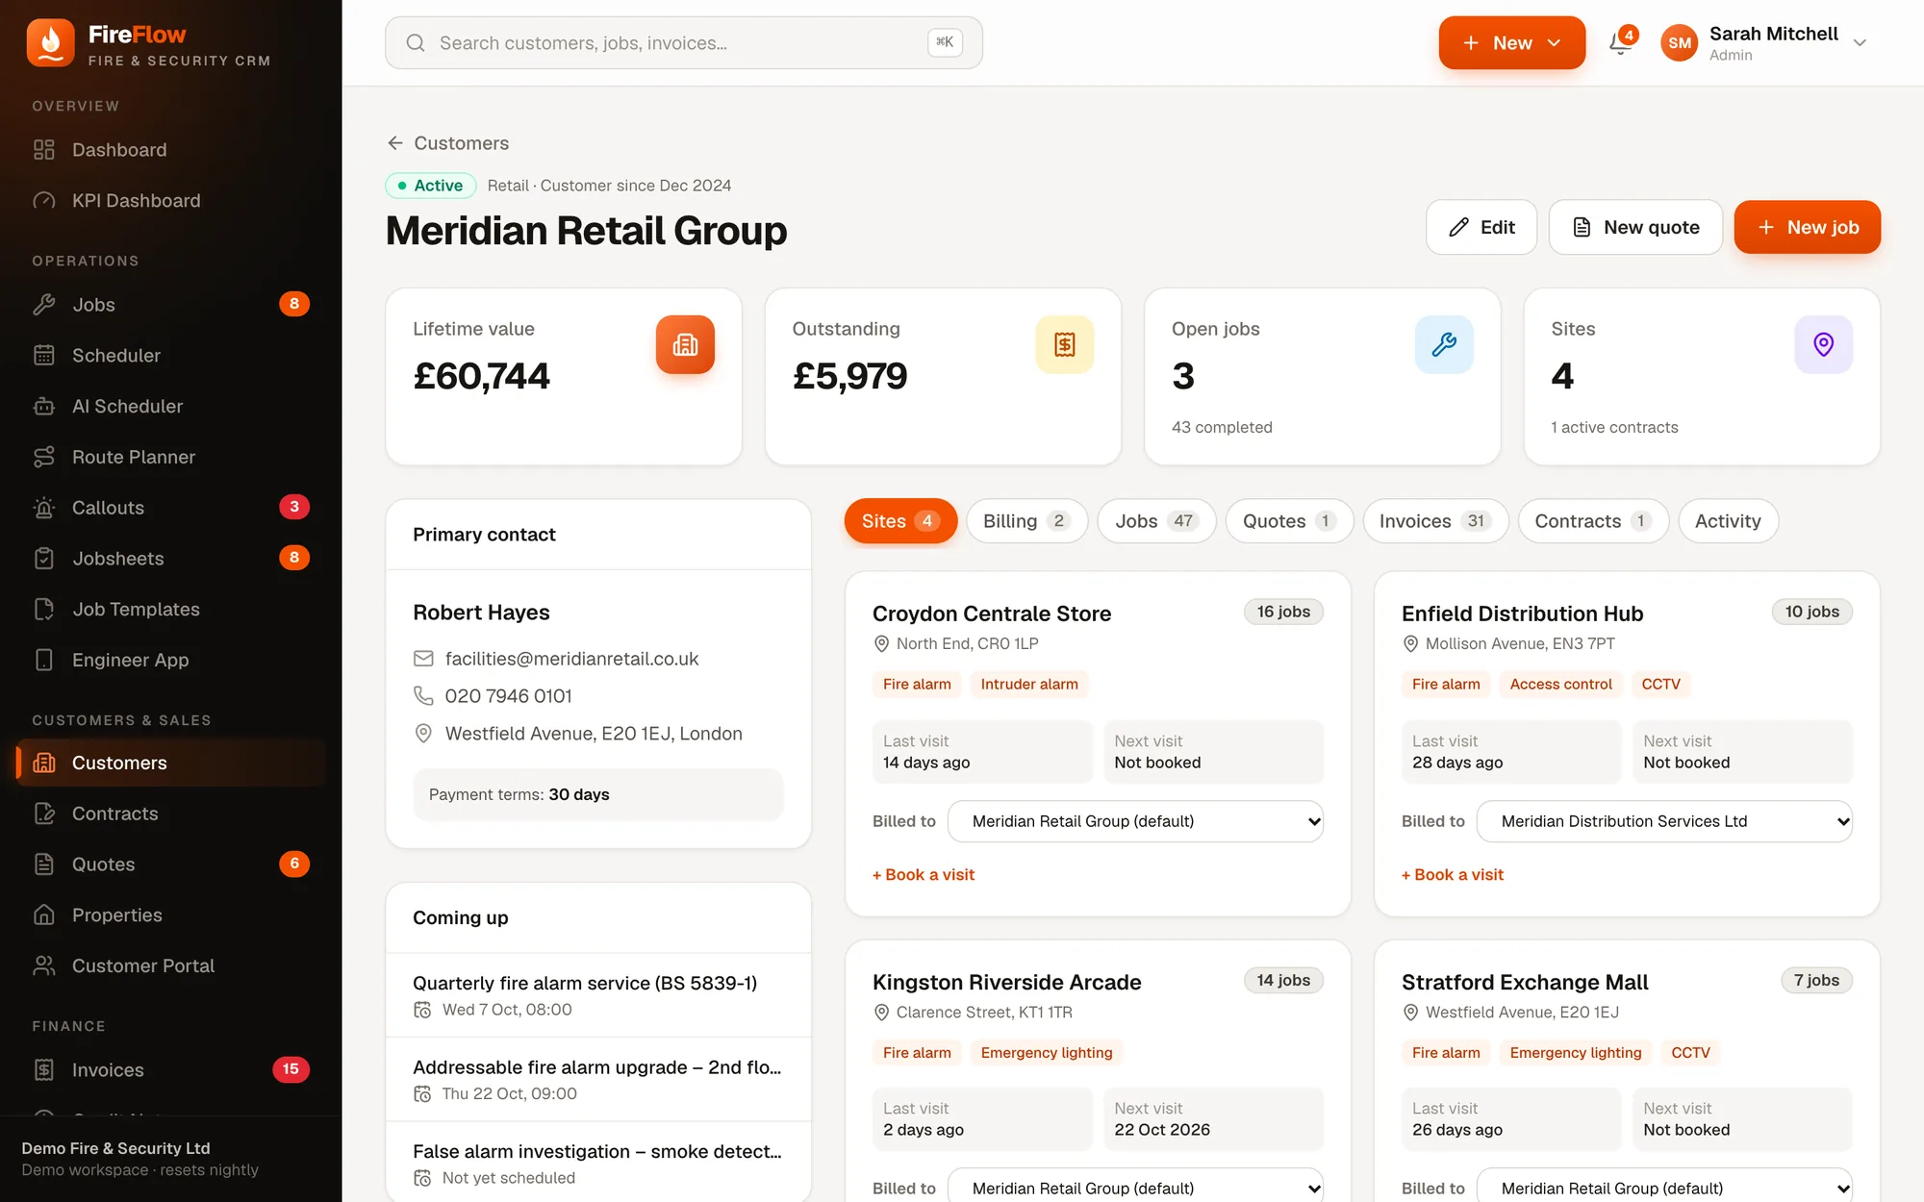Screen dimensions: 1924x1202
Task: Open notifications bell icon
Action: point(1621,42)
